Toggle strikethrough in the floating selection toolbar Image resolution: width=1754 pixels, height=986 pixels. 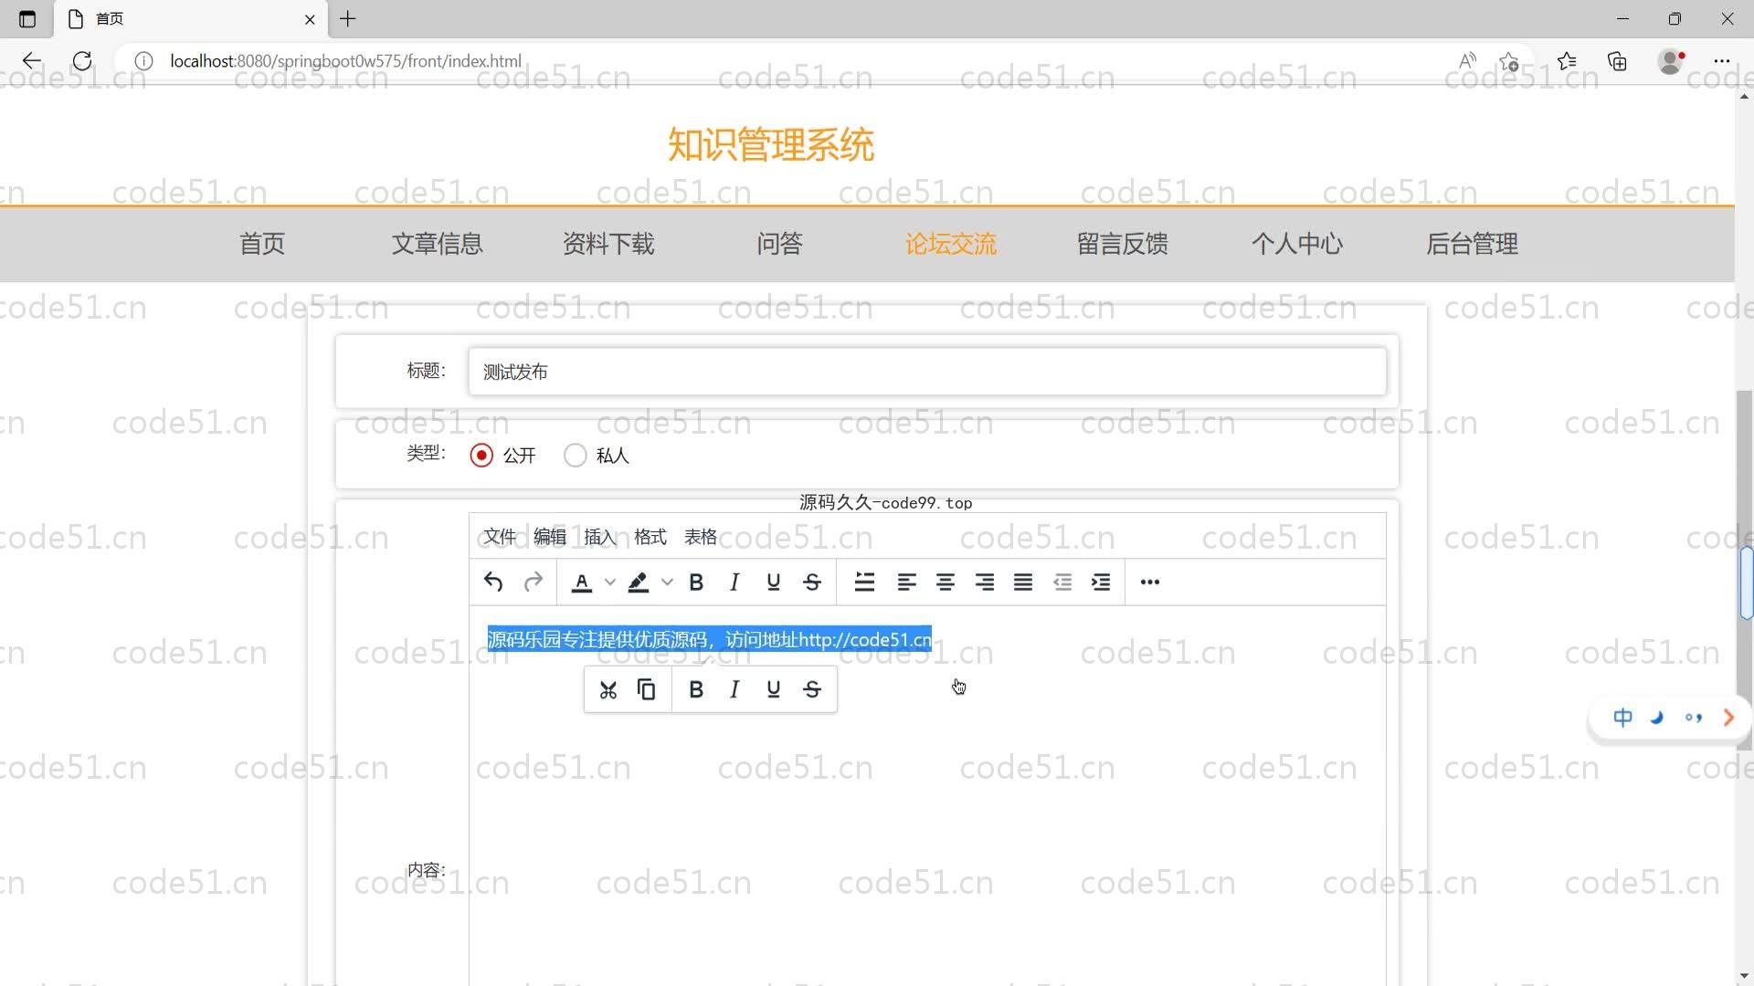click(812, 689)
